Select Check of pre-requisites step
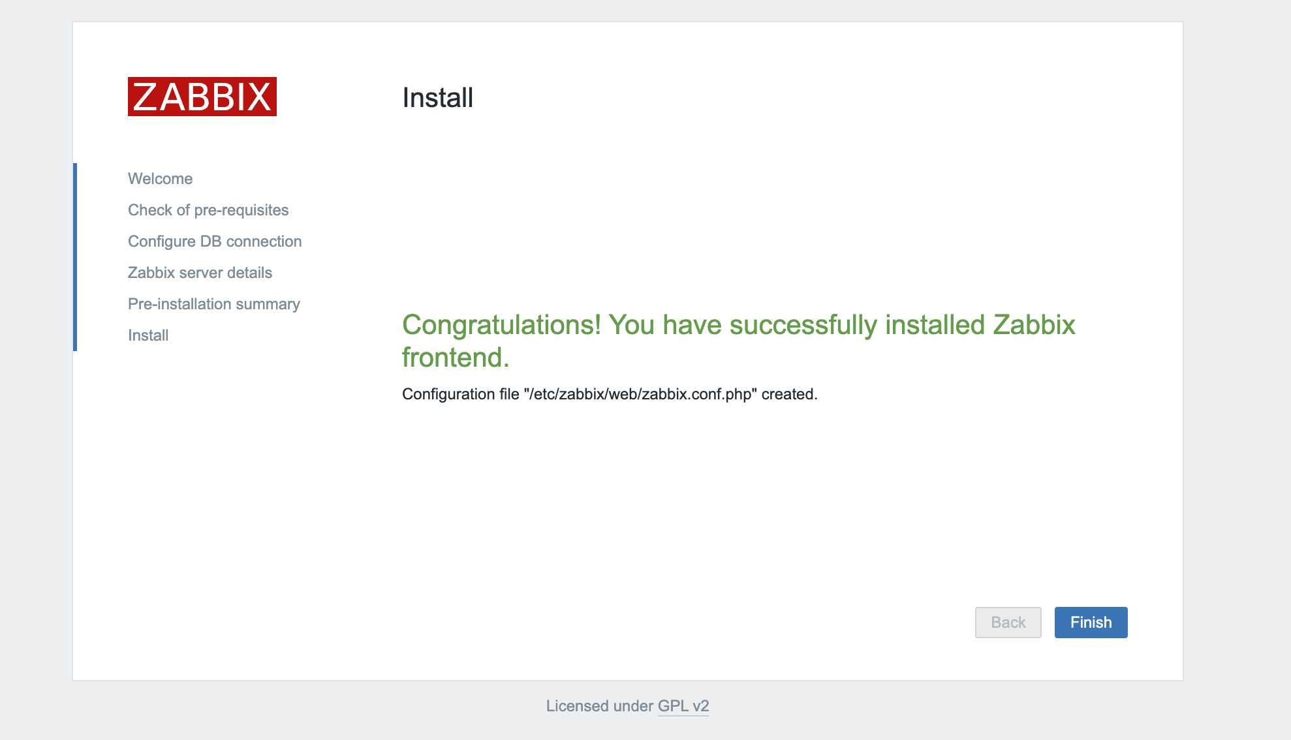The height and width of the screenshot is (740, 1291). pos(208,210)
